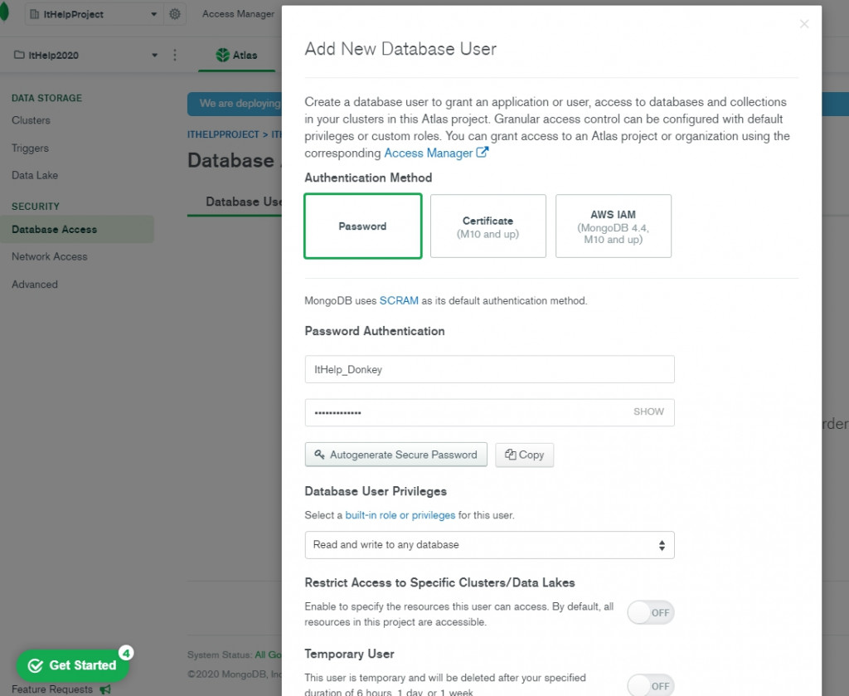
Task: Click the folder icon beside ItHelp2020
Action: [19, 55]
